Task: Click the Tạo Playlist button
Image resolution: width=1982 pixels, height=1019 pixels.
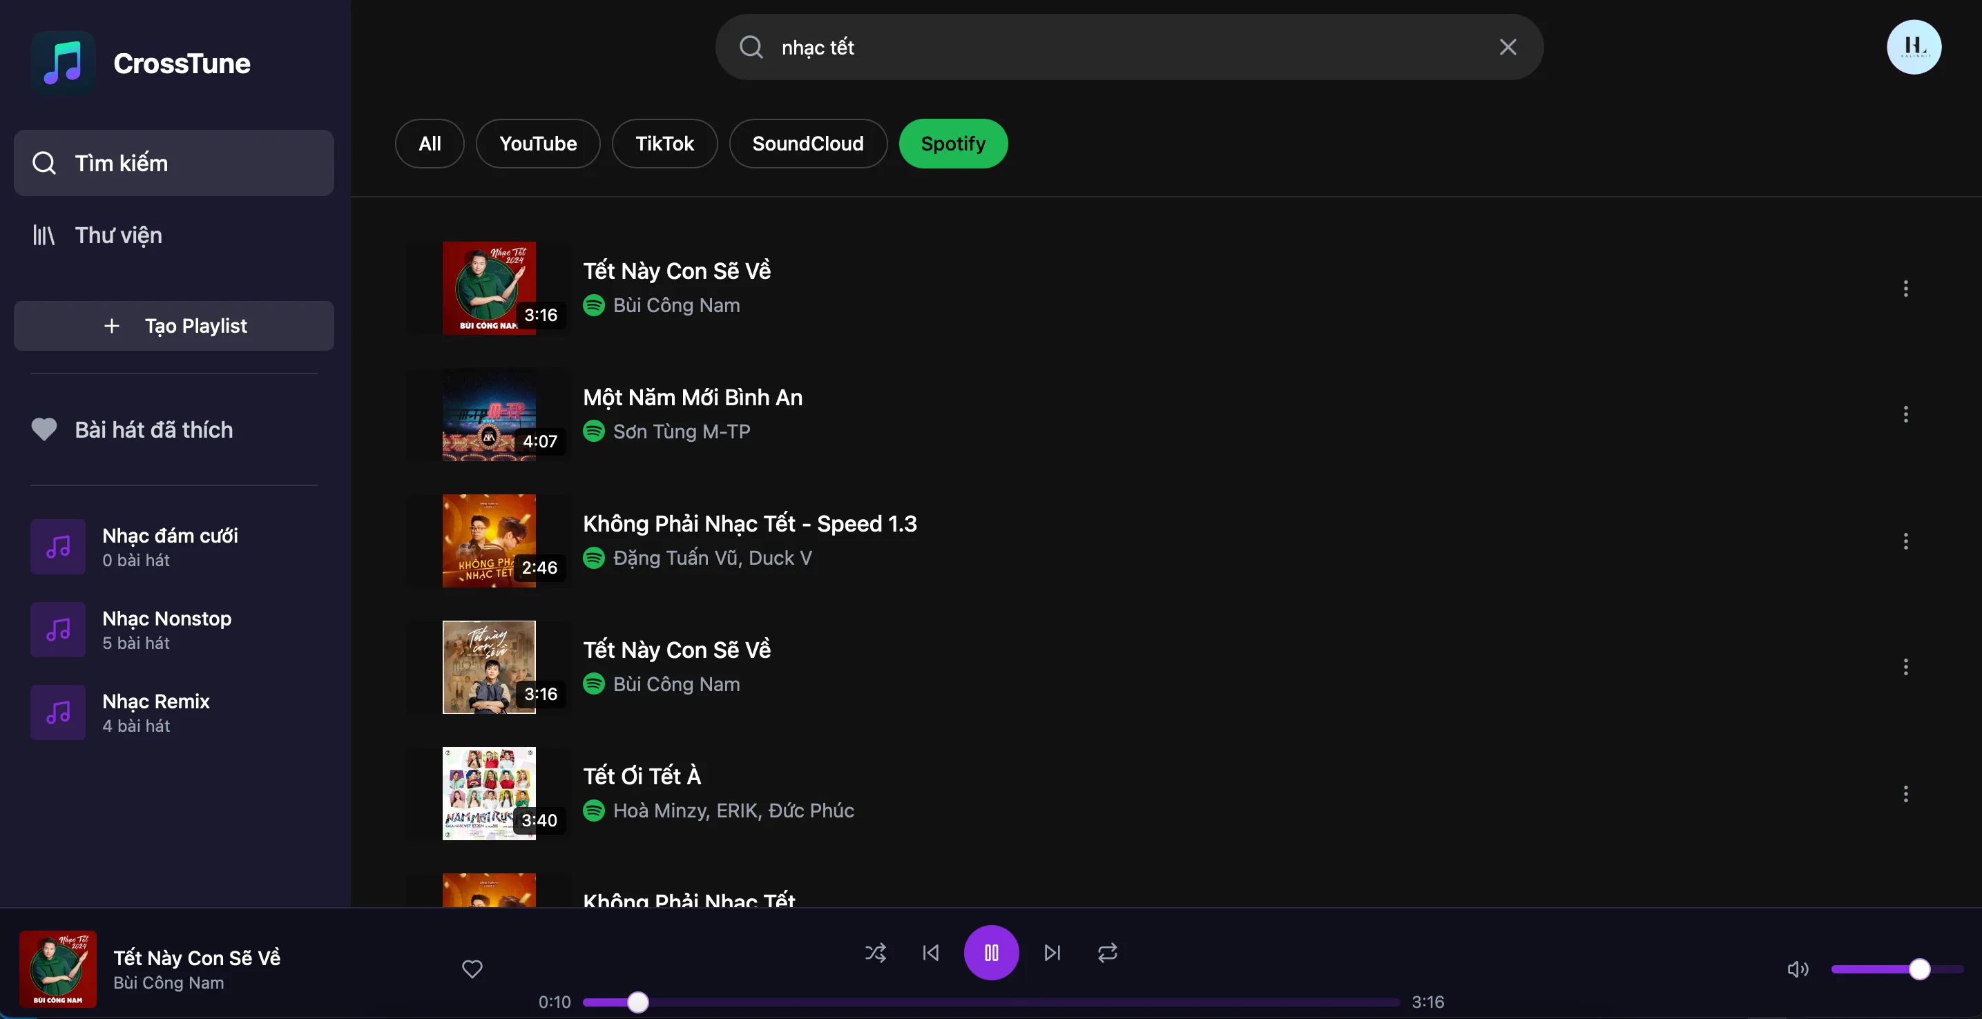Action: pyautogui.click(x=174, y=326)
